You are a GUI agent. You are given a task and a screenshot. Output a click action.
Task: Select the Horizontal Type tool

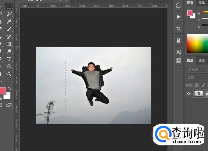click(x=9, y=59)
